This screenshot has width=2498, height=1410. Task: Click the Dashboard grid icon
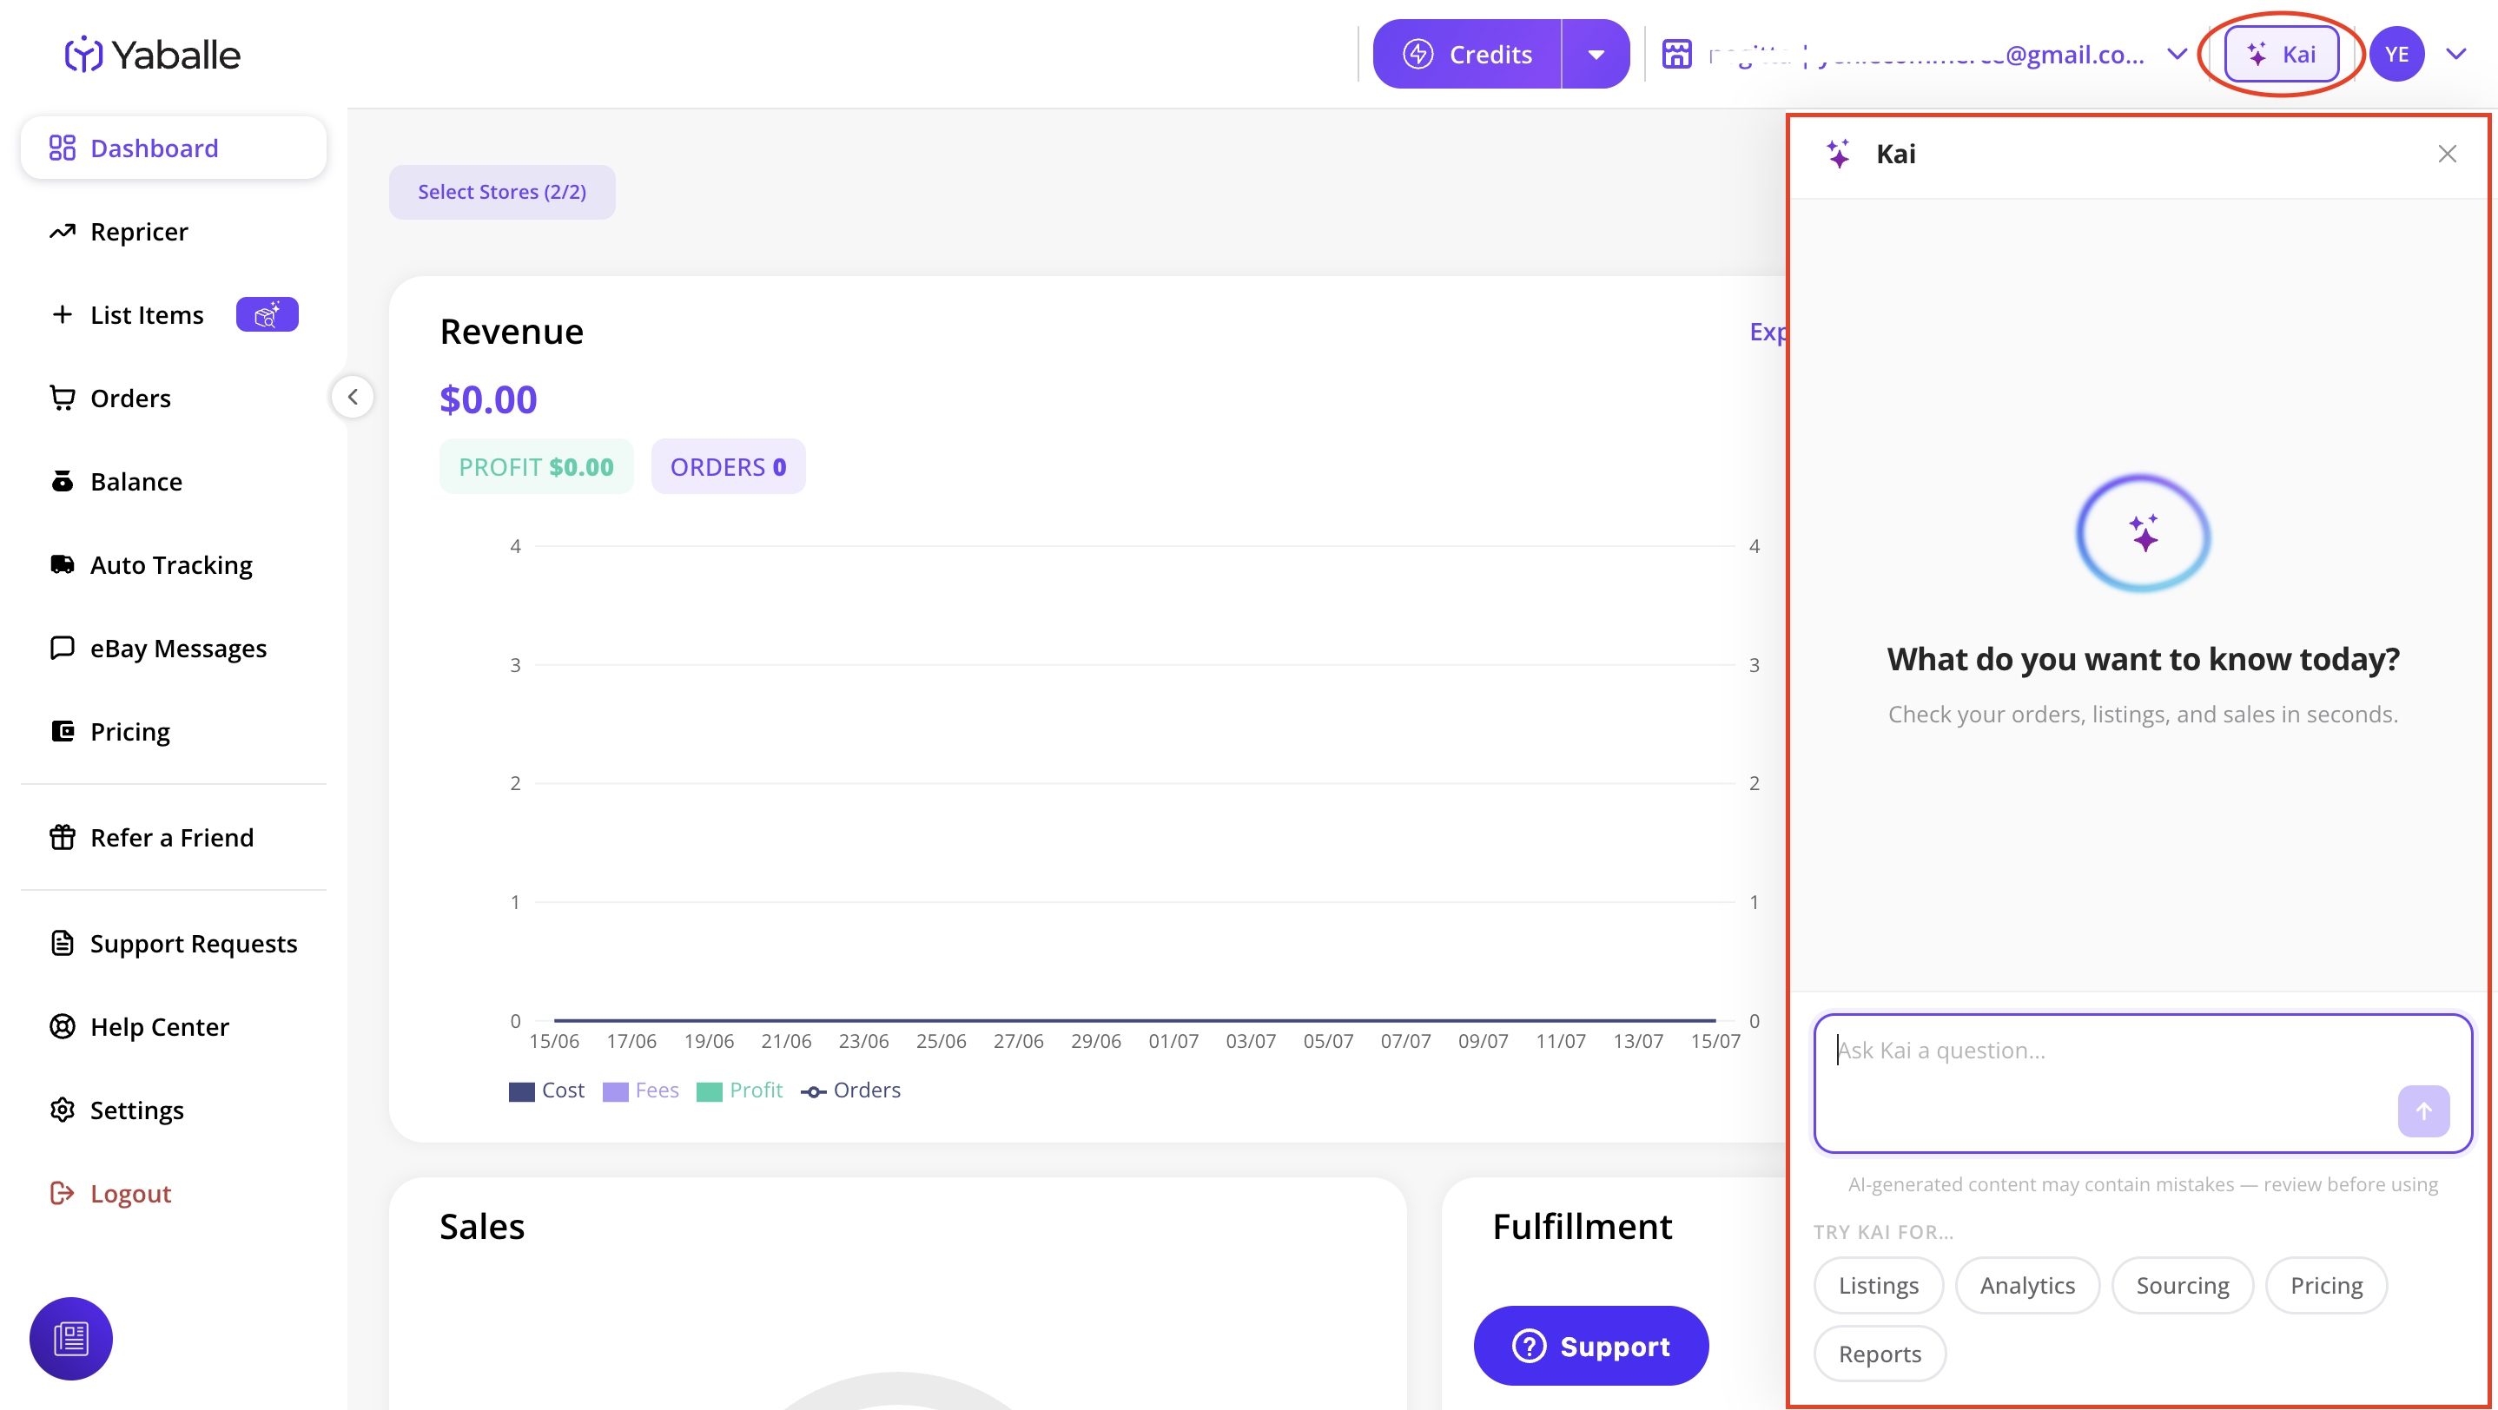click(x=62, y=148)
